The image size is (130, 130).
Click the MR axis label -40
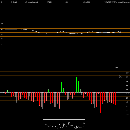click(x=127, y=102)
